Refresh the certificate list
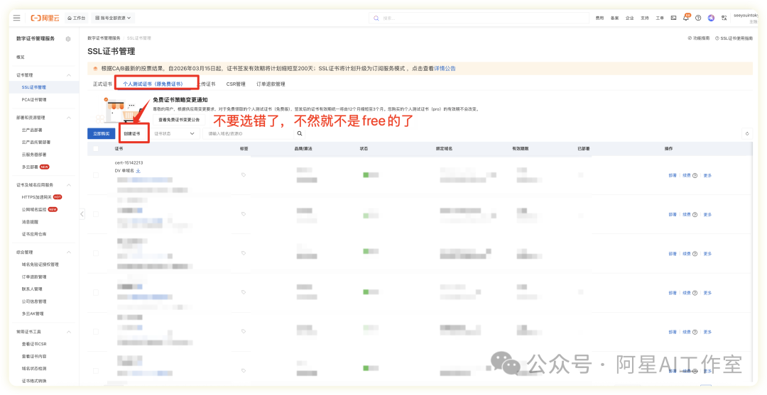Screen dimensions: 767x395 (x=746, y=133)
